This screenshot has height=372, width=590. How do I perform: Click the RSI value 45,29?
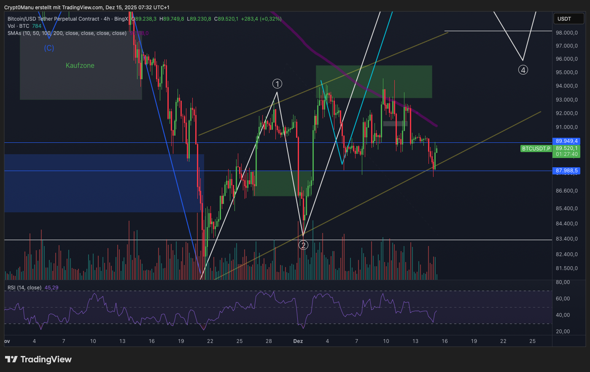51,288
